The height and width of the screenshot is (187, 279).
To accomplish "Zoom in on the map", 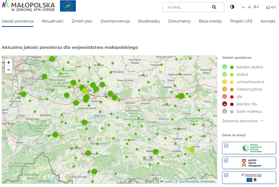I will (x=8, y=63).
